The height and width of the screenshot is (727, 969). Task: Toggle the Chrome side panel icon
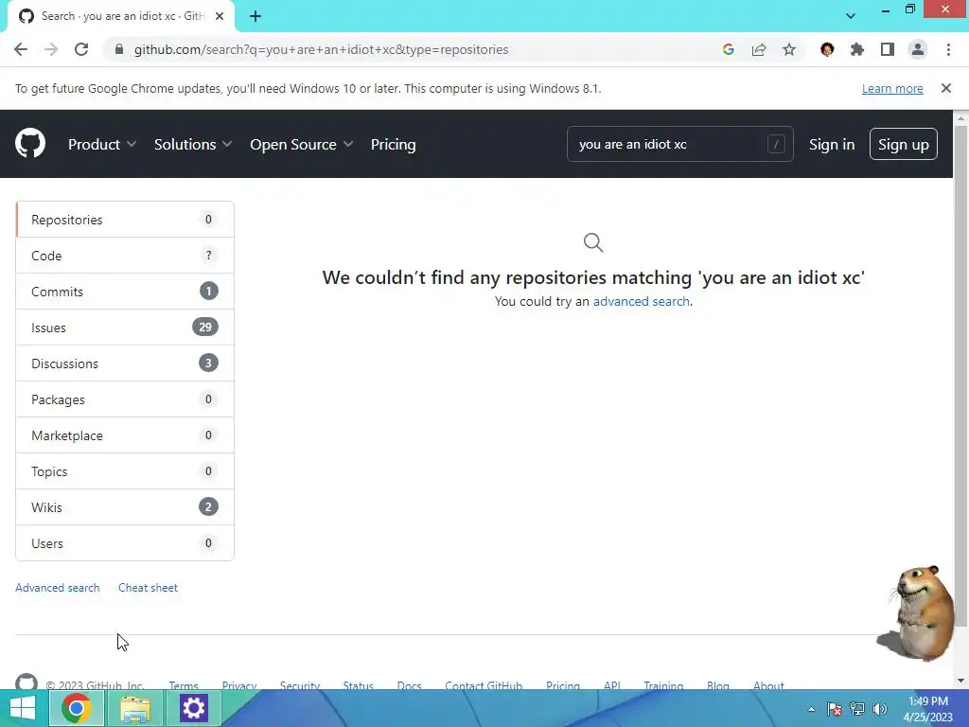pos(887,49)
